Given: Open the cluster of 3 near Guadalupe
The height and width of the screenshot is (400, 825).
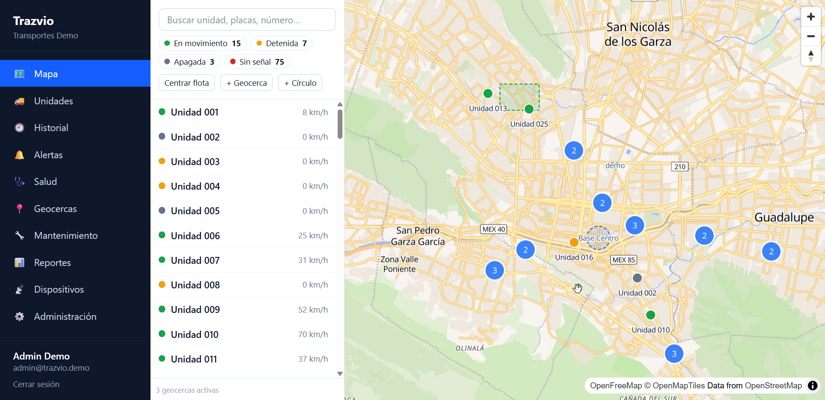Looking at the screenshot, I should pyautogui.click(x=635, y=225).
